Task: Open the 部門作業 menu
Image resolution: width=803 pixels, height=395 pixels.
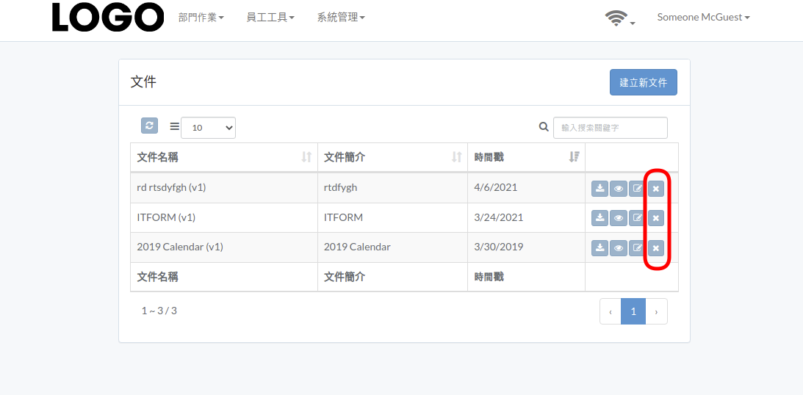Action: [201, 18]
